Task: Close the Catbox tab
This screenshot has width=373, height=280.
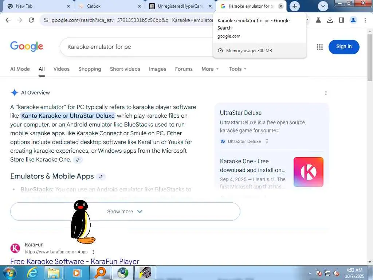Action: pos(140,6)
